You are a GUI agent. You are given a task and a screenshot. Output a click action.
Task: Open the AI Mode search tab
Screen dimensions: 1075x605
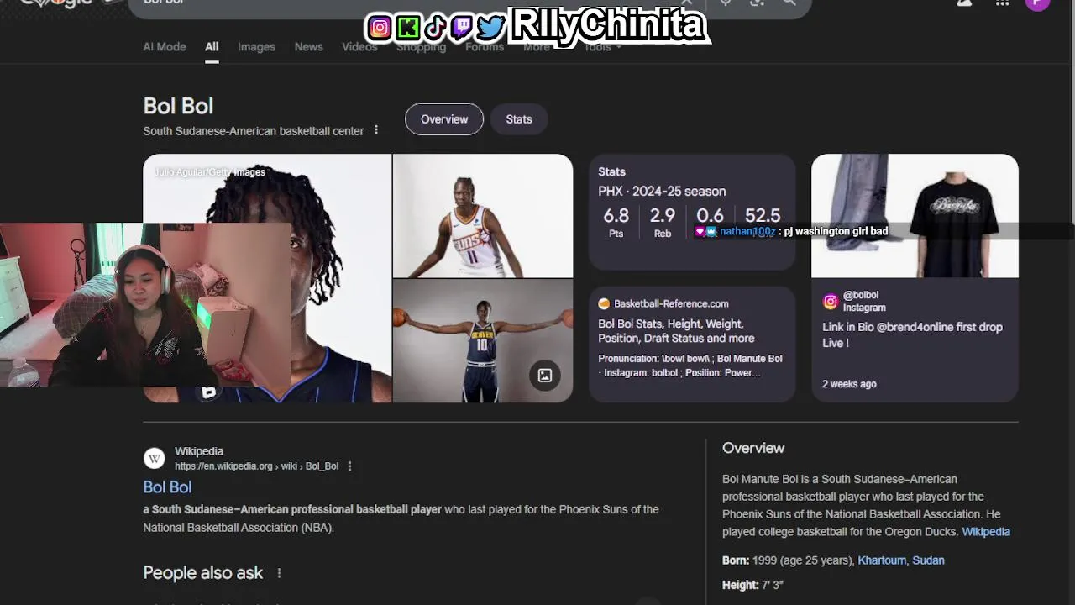click(164, 47)
